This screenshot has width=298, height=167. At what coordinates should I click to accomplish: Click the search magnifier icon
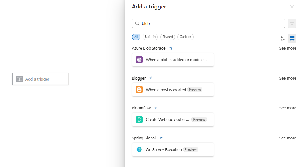point(137,23)
